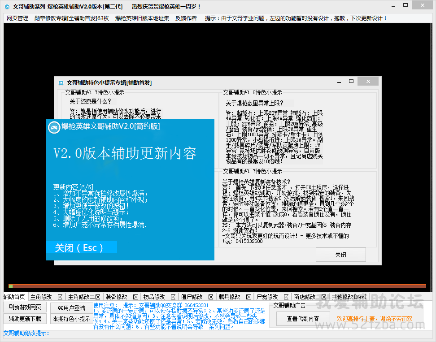Minimize the 文哥辅助特色小提示 dialog
The height and width of the screenshot is (342, 436).
339,82
